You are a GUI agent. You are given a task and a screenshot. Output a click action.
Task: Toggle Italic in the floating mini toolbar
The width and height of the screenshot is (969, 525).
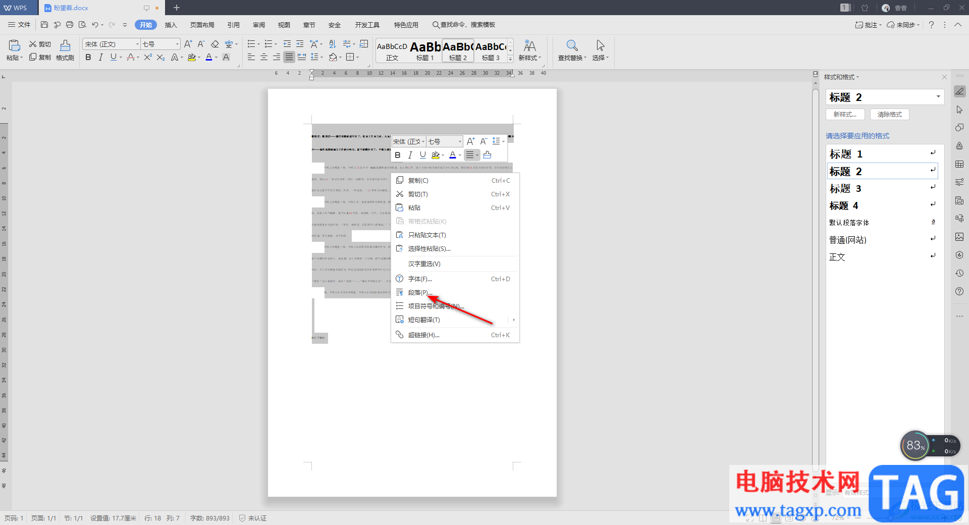pyautogui.click(x=410, y=155)
